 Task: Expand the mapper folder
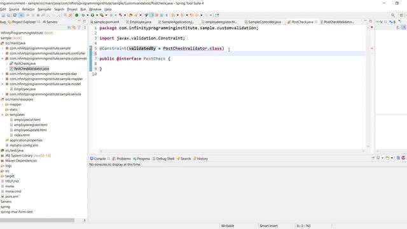[x=3, y=104]
